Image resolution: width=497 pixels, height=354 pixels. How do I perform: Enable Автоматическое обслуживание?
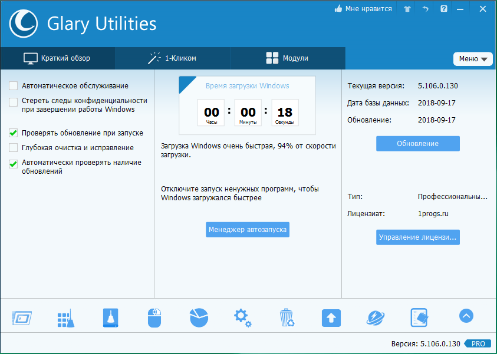tap(13, 85)
